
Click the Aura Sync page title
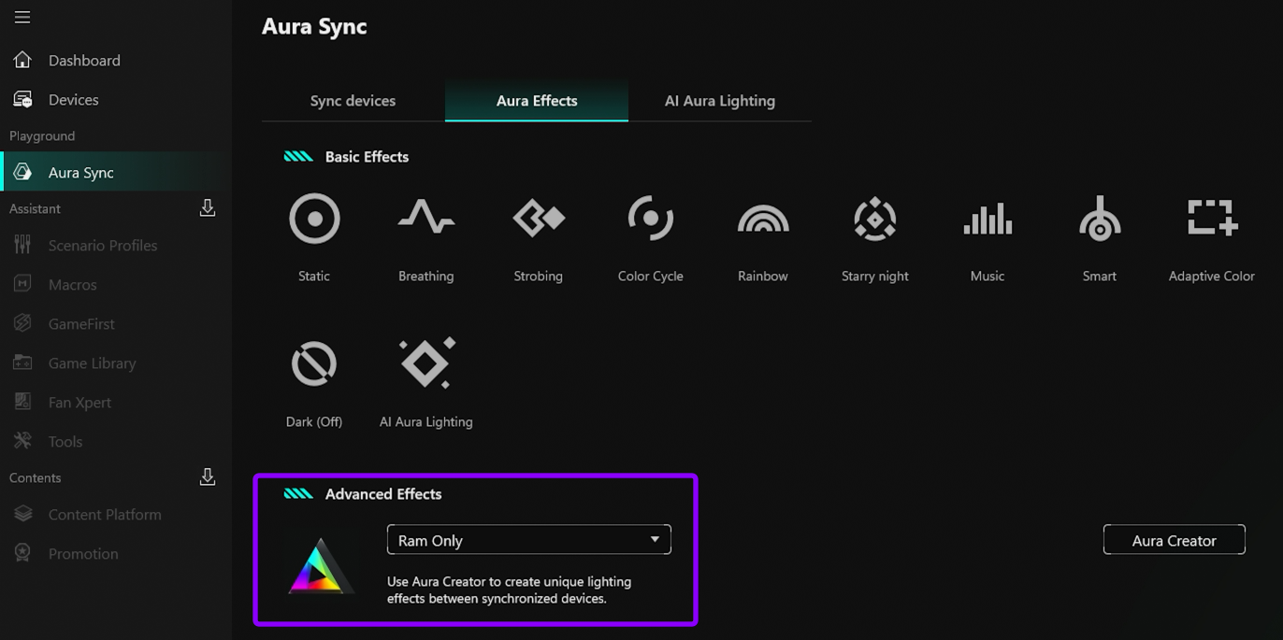coord(314,26)
